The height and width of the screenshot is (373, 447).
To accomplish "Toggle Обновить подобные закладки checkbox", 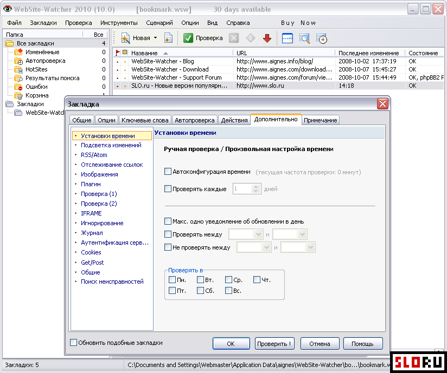I will 74,343.
